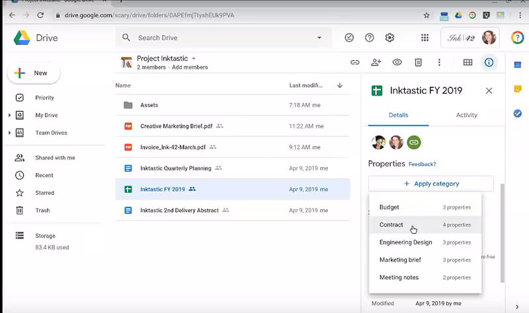The height and width of the screenshot is (313, 529).
Task: Sort by Last modified column header
Action: coord(305,85)
